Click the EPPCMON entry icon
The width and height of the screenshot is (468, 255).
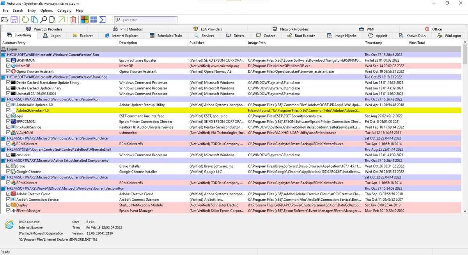coord(14,121)
